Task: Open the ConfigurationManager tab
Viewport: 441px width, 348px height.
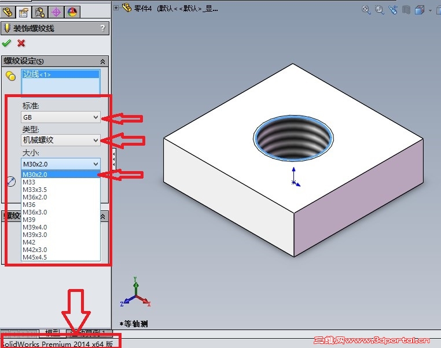Action: tap(40, 12)
